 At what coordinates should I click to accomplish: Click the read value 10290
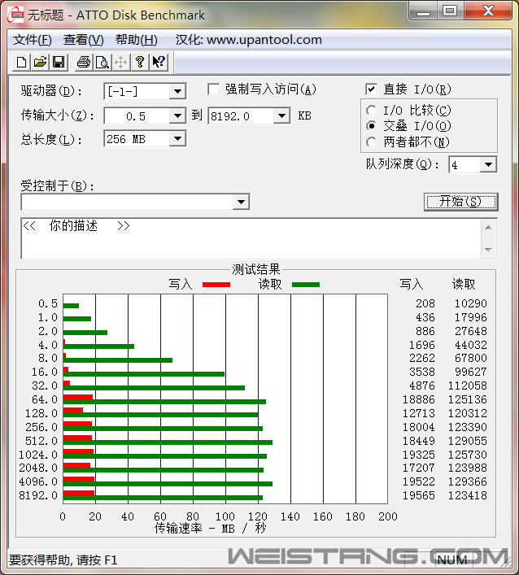[x=470, y=303]
